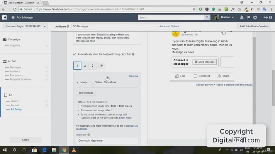Select carousel card 2 tab

(x=85, y=65)
